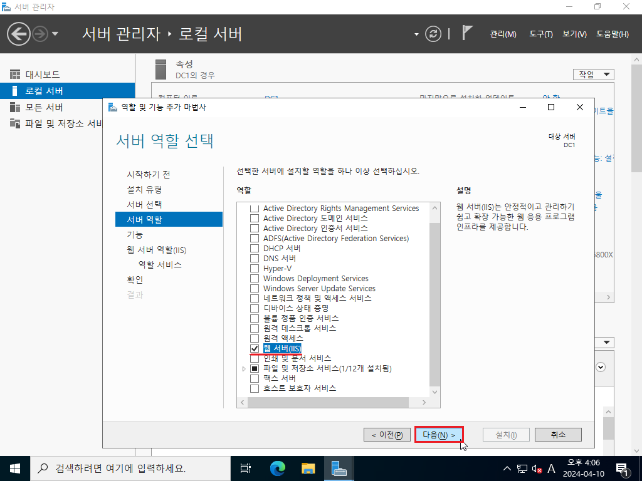Show hidden system tray icons
This screenshot has width=642, height=481.
pos(507,468)
